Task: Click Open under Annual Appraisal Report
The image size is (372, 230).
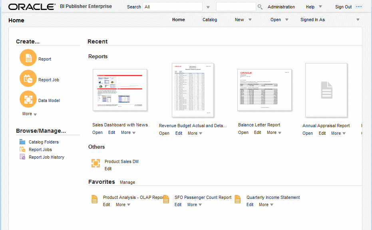Action: (308, 133)
